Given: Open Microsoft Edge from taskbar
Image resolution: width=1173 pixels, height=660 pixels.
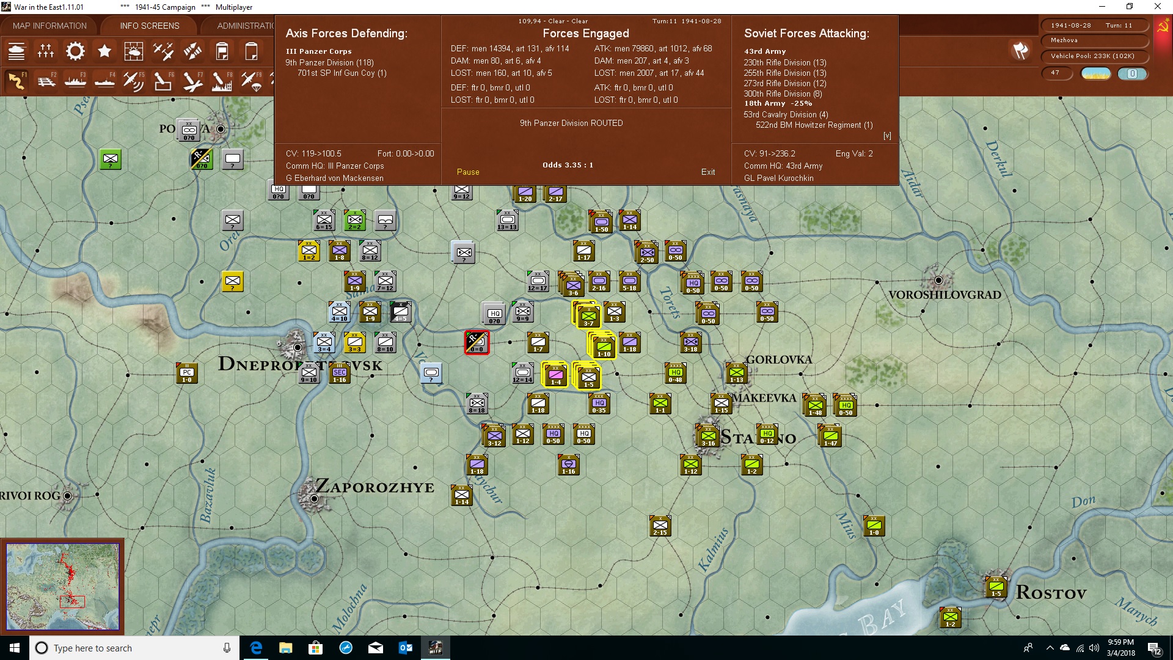Looking at the screenshot, I should (x=256, y=648).
